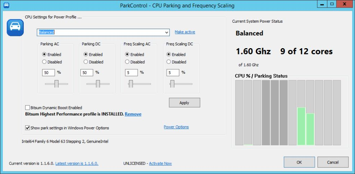The height and width of the screenshot is (174, 355).
Task: Click the OK button
Action: (x=299, y=162)
